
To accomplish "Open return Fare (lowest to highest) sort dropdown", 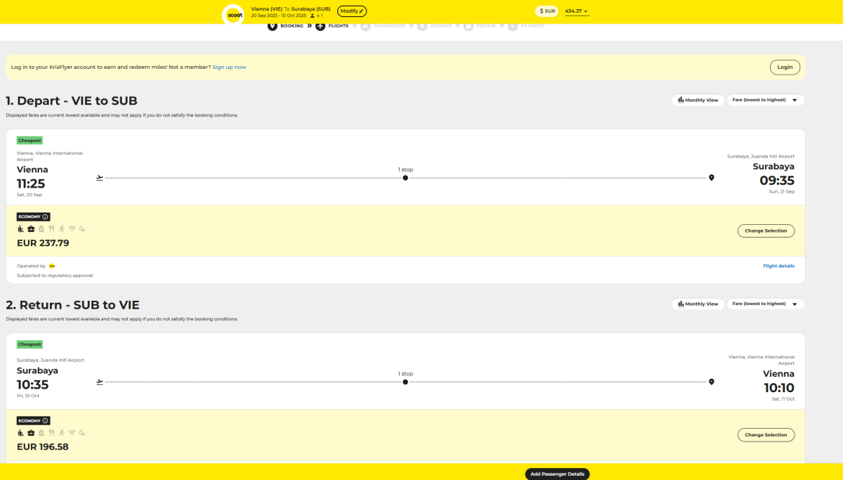I will pyautogui.click(x=765, y=304).
